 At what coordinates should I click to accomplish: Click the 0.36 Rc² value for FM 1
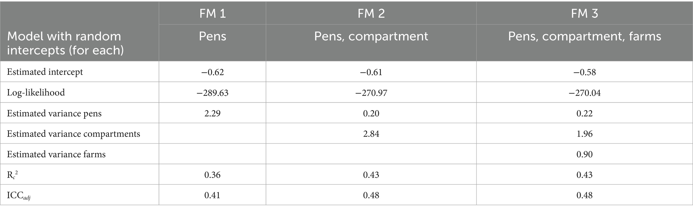[x=212, y=175]
